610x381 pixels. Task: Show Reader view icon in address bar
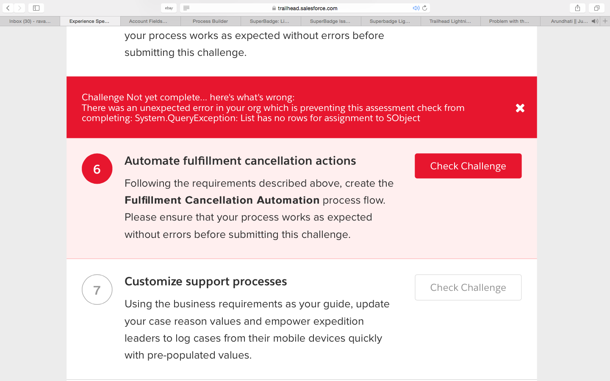pos(186,8)
